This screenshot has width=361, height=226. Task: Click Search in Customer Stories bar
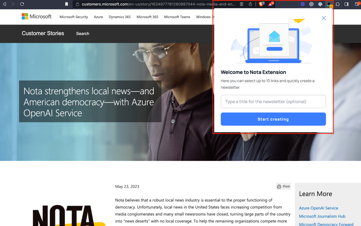[x=83, y=34]
